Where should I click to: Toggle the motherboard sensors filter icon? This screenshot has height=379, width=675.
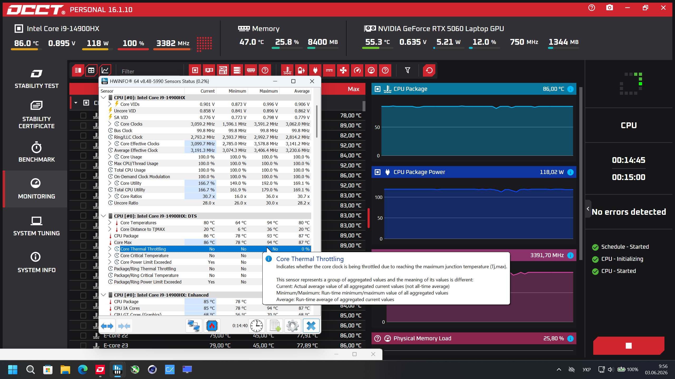pos(223,71)
